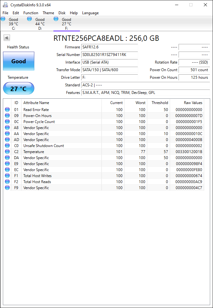Click the Health Status label
This screenshot has height=308, width=213.
coord(18,47)
